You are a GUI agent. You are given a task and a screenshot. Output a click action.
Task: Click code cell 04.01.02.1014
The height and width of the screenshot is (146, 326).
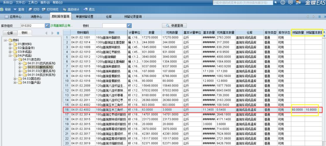(x=83, y=42)
